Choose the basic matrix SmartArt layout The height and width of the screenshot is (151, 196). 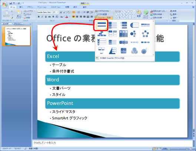[x=123, y=51]
